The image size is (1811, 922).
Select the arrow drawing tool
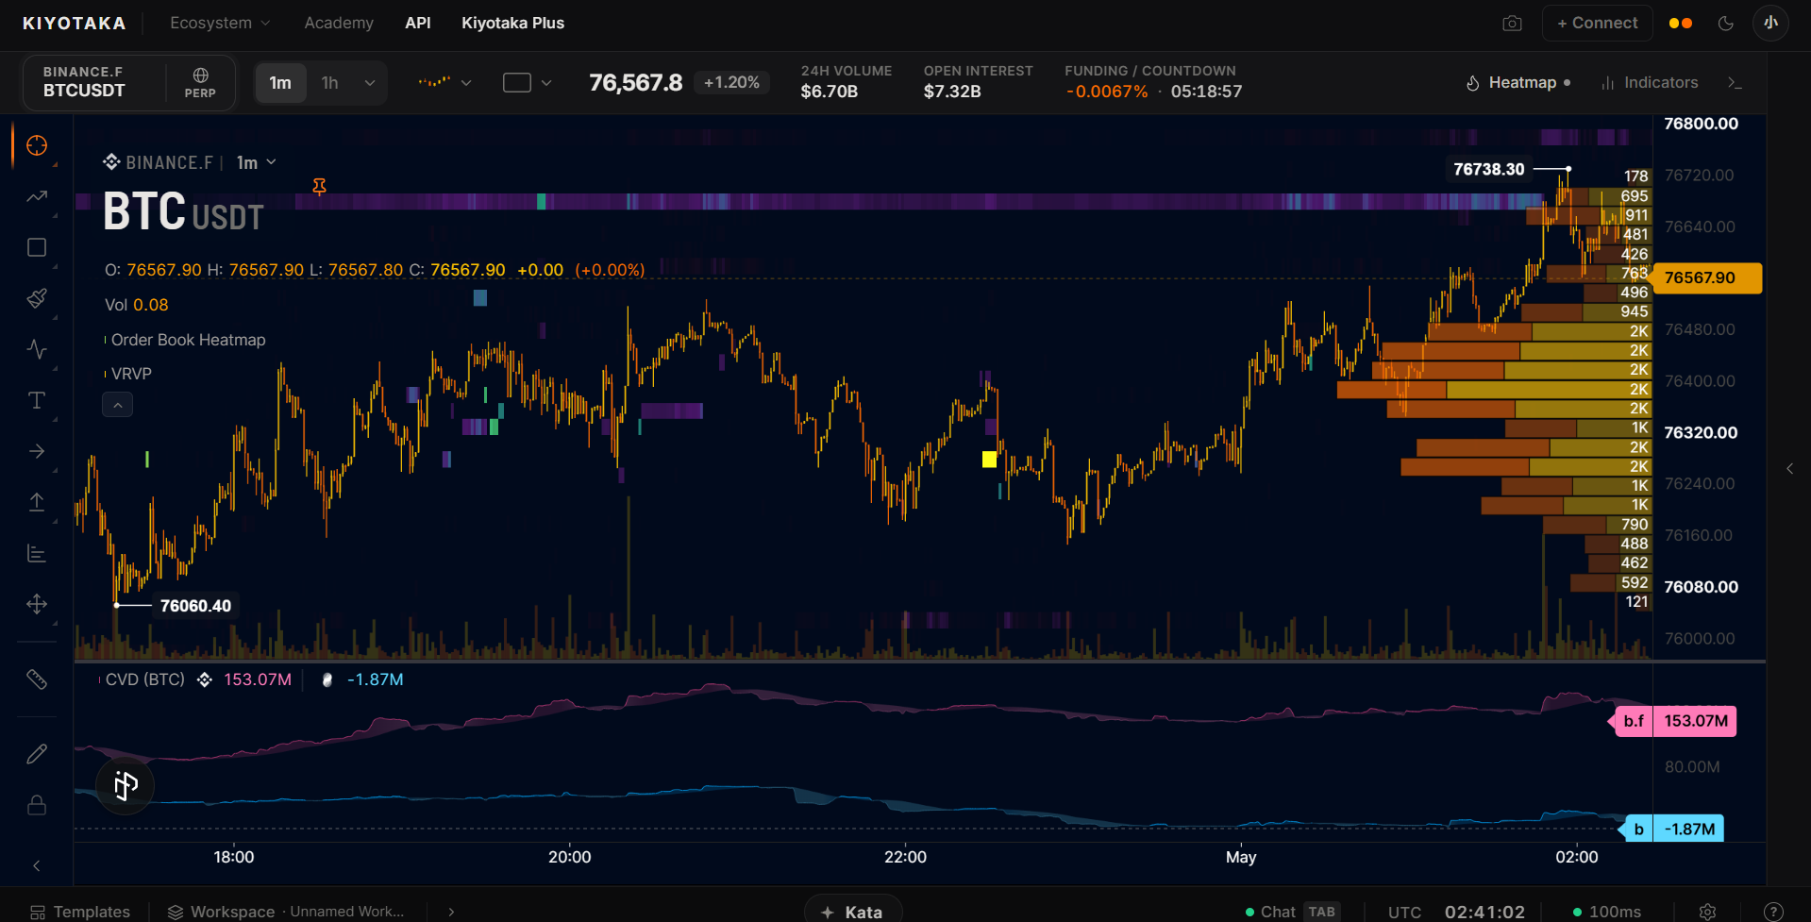[37, 451]
